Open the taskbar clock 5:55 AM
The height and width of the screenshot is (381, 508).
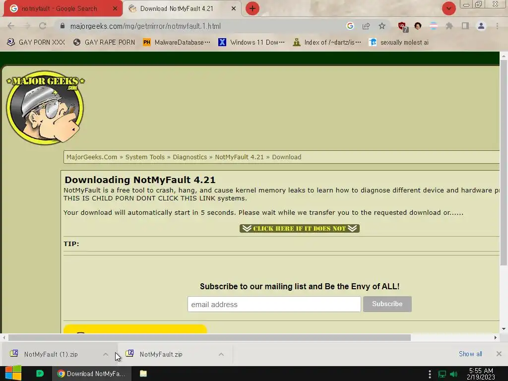(x=481, y=374)
